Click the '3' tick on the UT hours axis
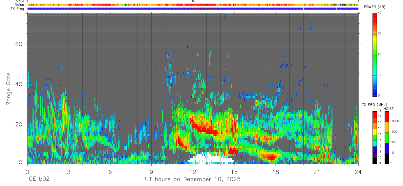 pyautogui.click(x=69, y=172)
